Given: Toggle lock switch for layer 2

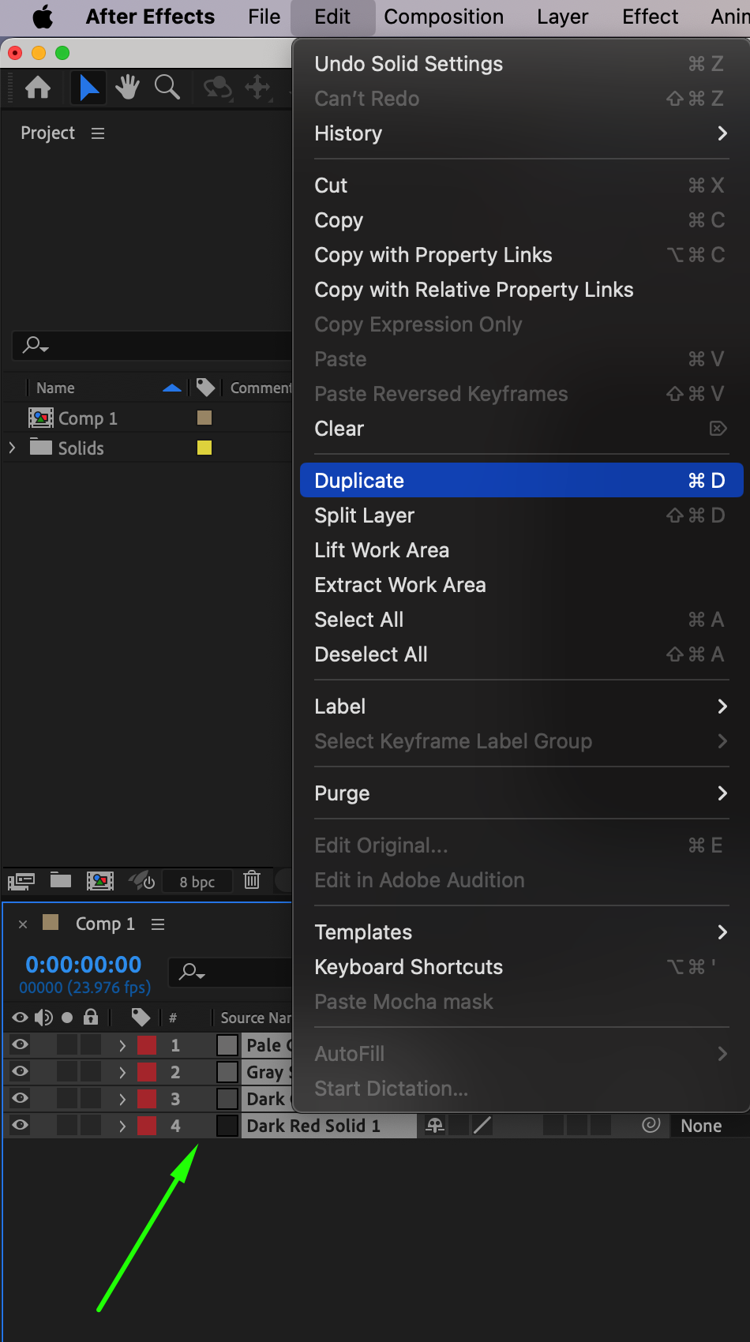Looking at the screenshot, I should 91,1071.
